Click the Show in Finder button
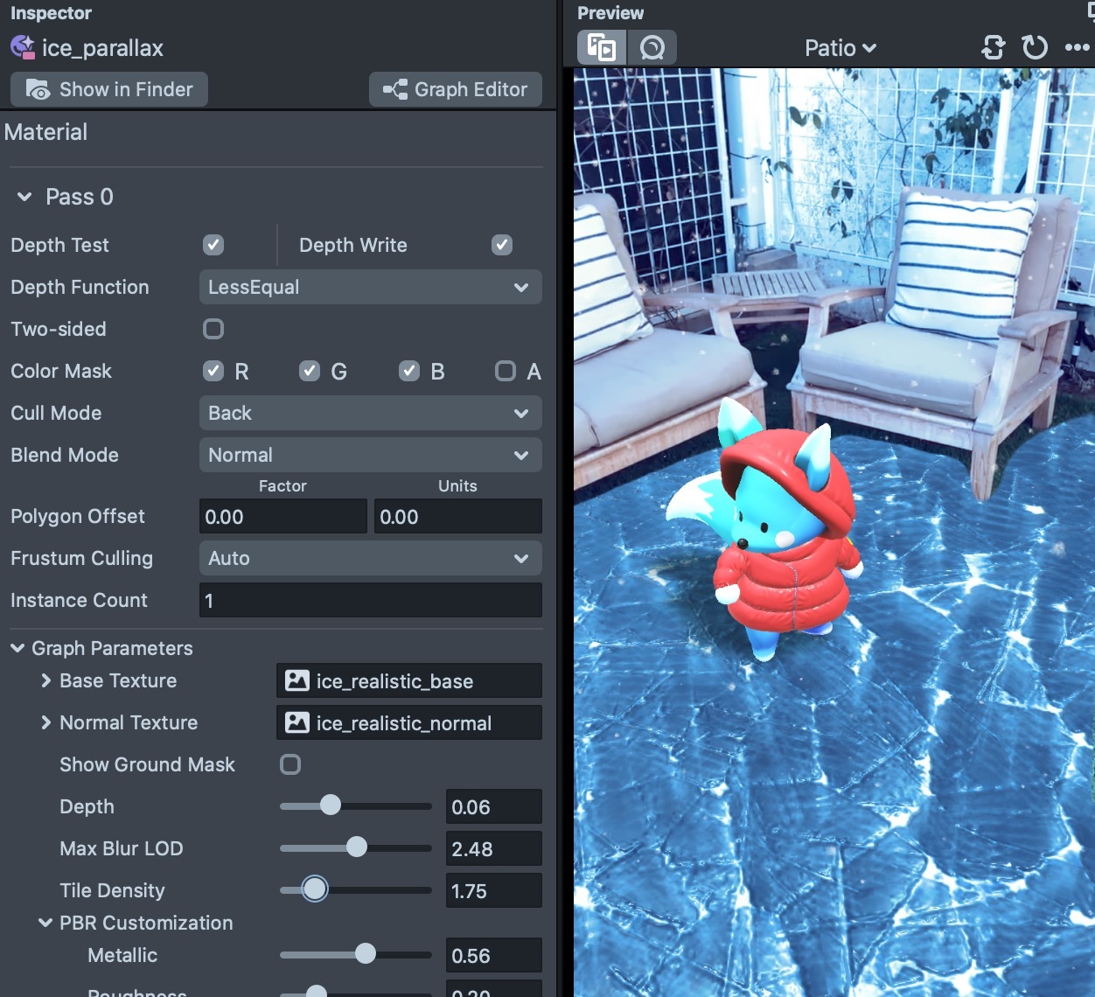1095x997 pixels. 109,89
